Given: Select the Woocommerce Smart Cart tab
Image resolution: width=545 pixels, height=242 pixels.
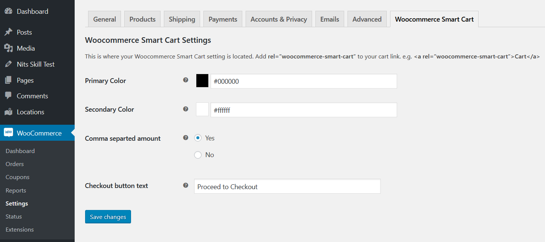Looking at the screenshot, I should click(x=434, y=19).
